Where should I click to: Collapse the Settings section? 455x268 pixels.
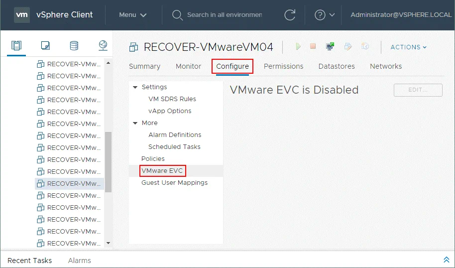[x=135, y=87]
